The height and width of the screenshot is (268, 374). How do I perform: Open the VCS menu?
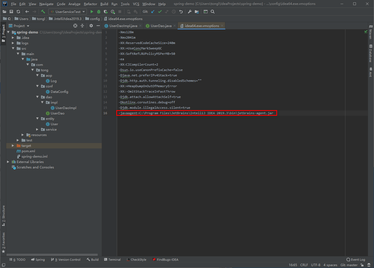(x=136, y=4)
